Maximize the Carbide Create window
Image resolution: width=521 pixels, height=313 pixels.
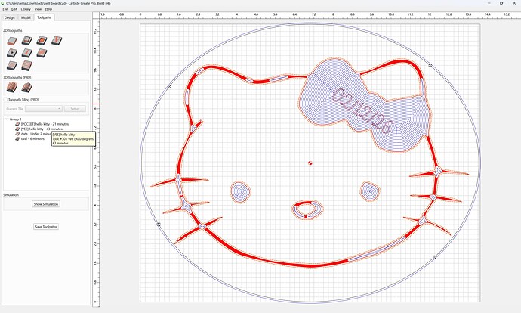(501, 3)
